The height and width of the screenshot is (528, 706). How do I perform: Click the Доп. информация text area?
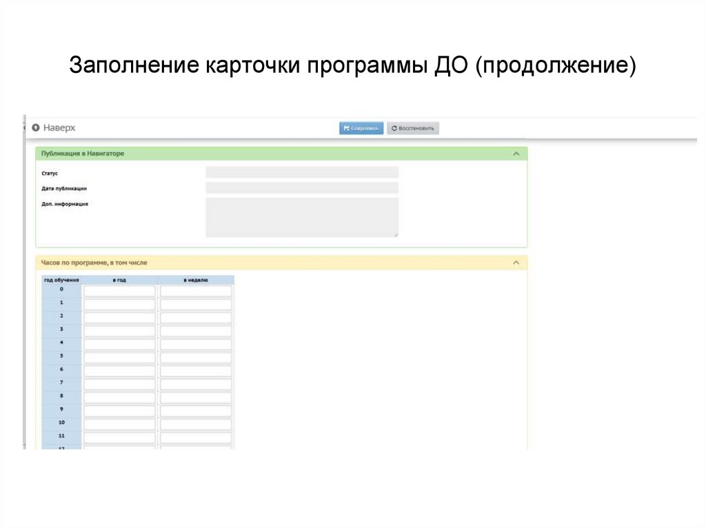point(301,215)
